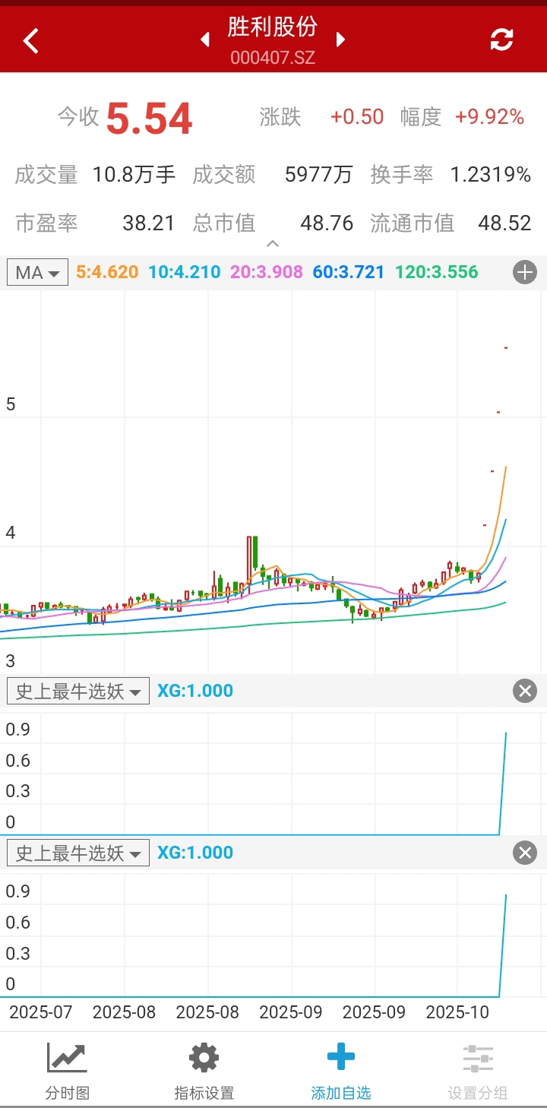This screenshot has width=547, height=1108.
Task: Tap the MA60 value 60:3.721
Action: [349, 272]
